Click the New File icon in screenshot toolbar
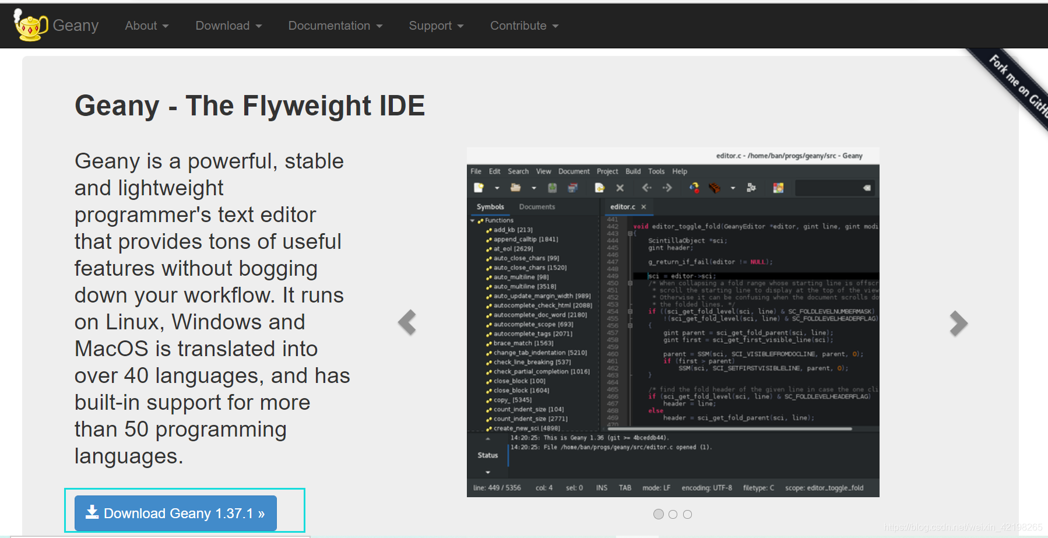The width and height of the screenshot is (1048, 538). point(479,188)
